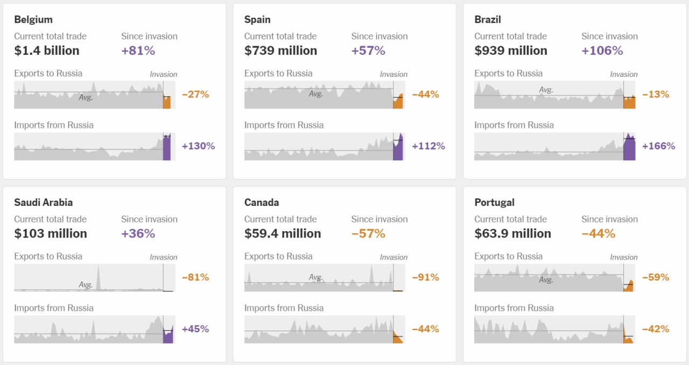Select Spain's Exports to Russia chart
689x365 pixels.
[x=322, y=95]
